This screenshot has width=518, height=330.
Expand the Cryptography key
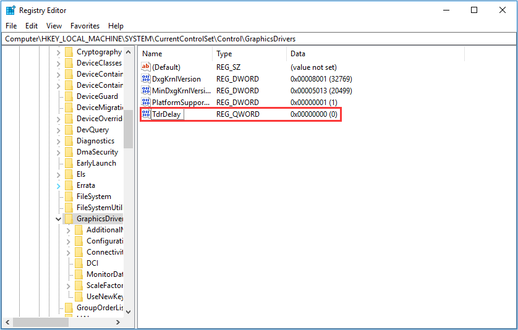[x=59, y=53]
